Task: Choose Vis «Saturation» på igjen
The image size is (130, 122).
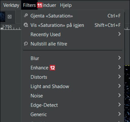Action: [x=72, y=25]
